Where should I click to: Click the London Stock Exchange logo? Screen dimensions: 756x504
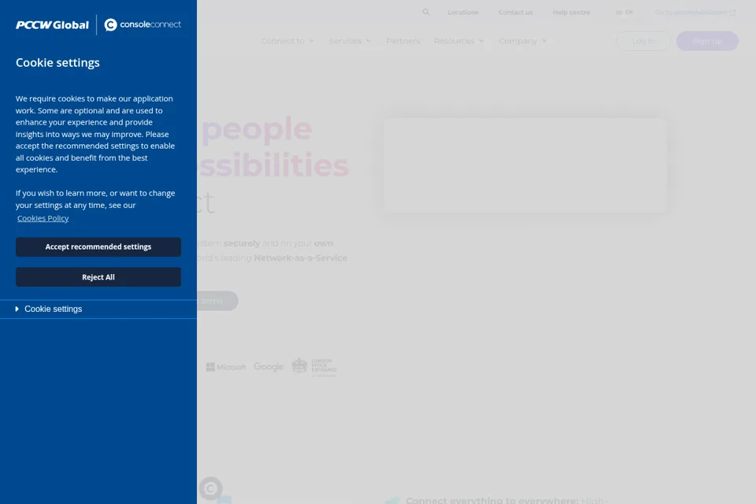[x=314, y=368]
